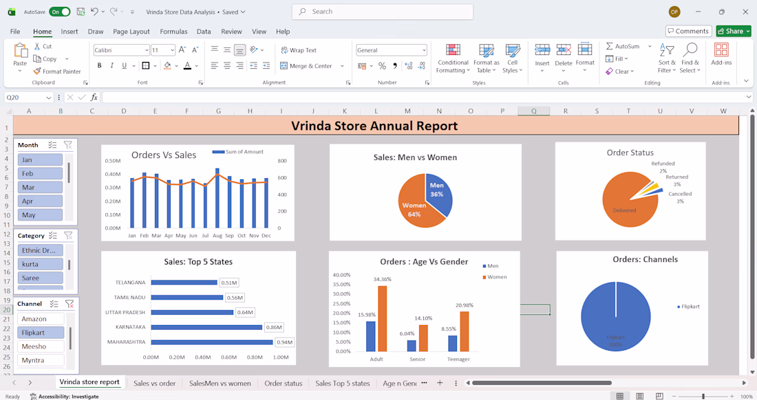This screenshot has width=757, height=400.
Task: Enable multi-select on Month slicer
Action: 52,144
